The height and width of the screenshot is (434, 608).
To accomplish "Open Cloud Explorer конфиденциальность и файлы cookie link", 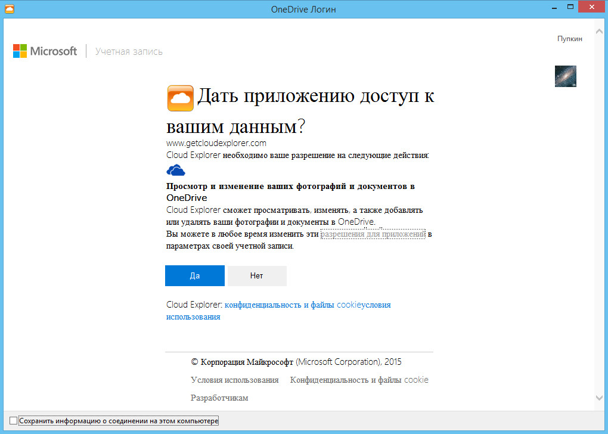I will pos(293,305).
